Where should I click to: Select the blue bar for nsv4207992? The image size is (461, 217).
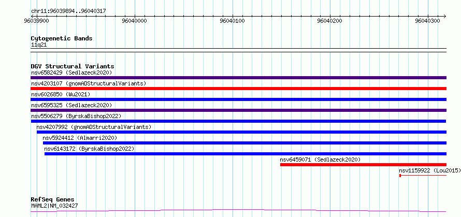tap(241, 132)
